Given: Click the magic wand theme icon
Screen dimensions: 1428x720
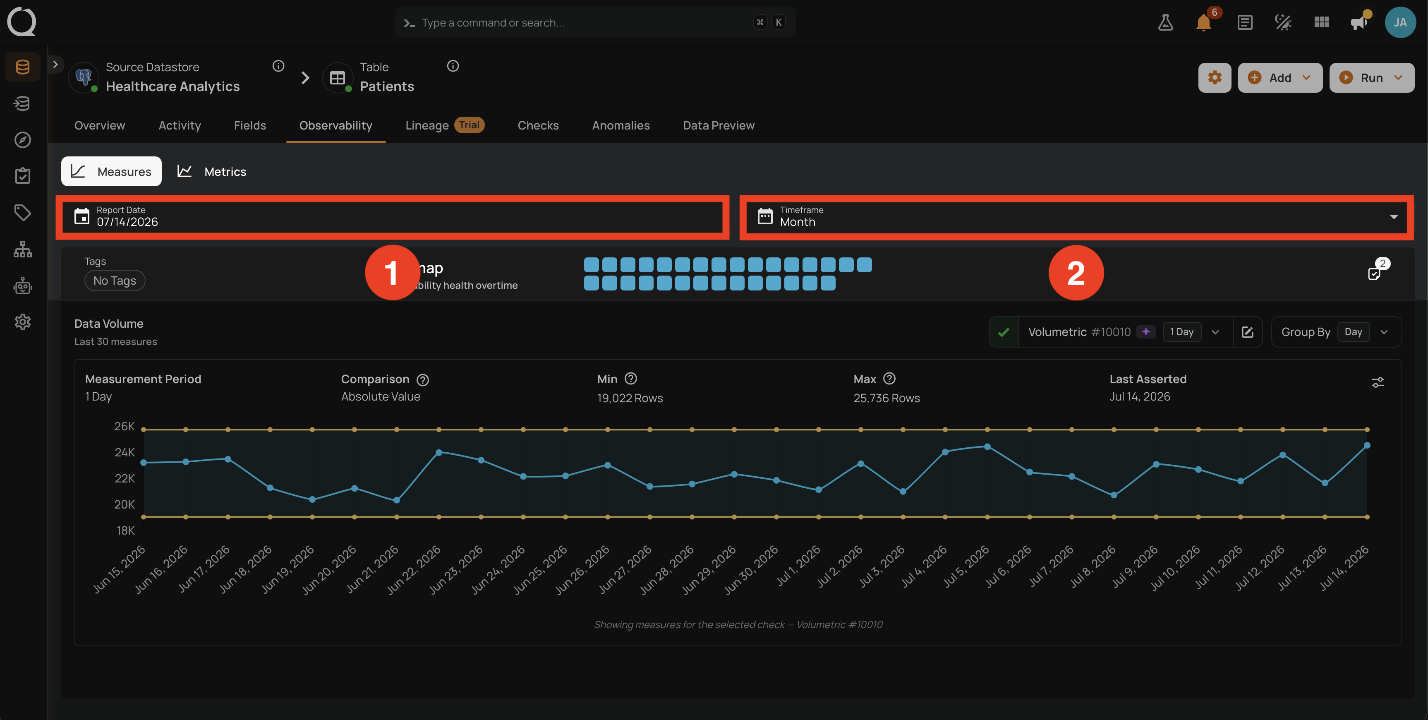Looking at the screenshot, I should tap(1283, 22).
